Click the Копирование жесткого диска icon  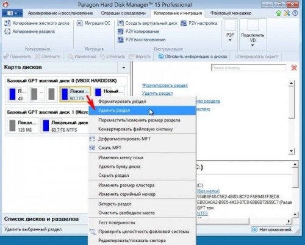coord(7,23)
